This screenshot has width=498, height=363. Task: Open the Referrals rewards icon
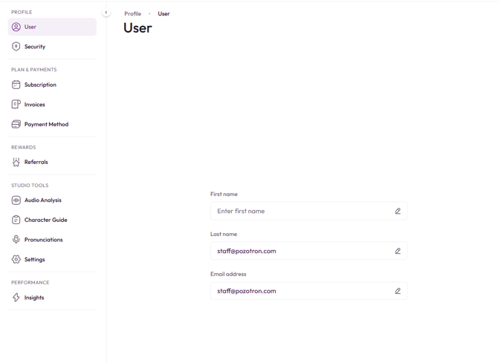point(16,162)
